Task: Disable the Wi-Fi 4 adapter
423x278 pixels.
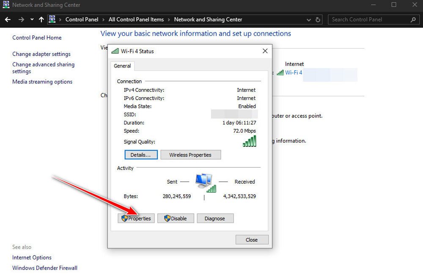Action: pos(176,218)
